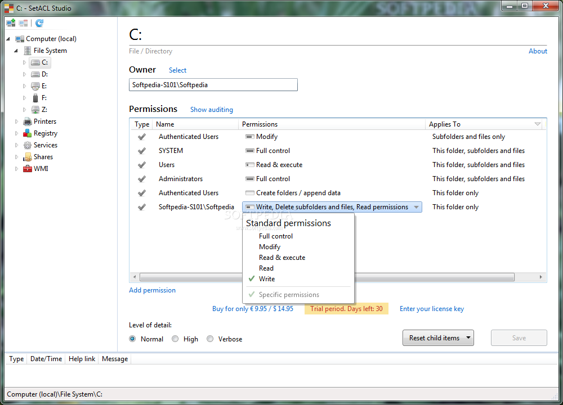Click permission level icon beside Modify
This screenshot has height=405, width=563.
point(250,137)
